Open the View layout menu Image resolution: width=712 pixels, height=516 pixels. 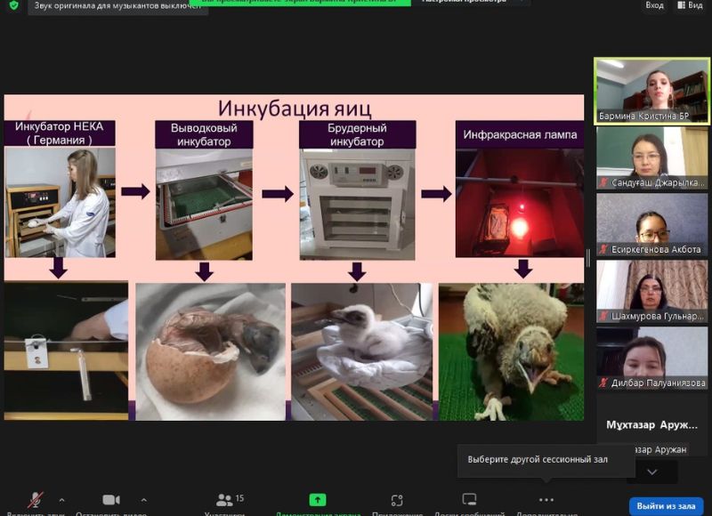689,5
